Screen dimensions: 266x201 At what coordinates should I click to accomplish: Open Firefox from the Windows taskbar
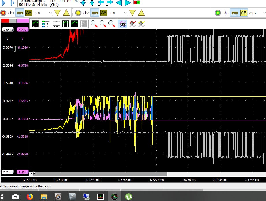click(29, 197)
